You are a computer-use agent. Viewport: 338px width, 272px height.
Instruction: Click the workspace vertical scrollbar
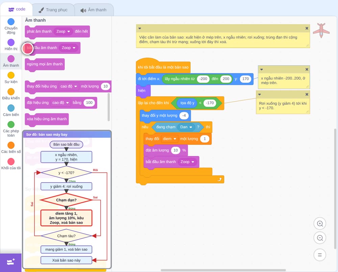(x=335, y=188)
